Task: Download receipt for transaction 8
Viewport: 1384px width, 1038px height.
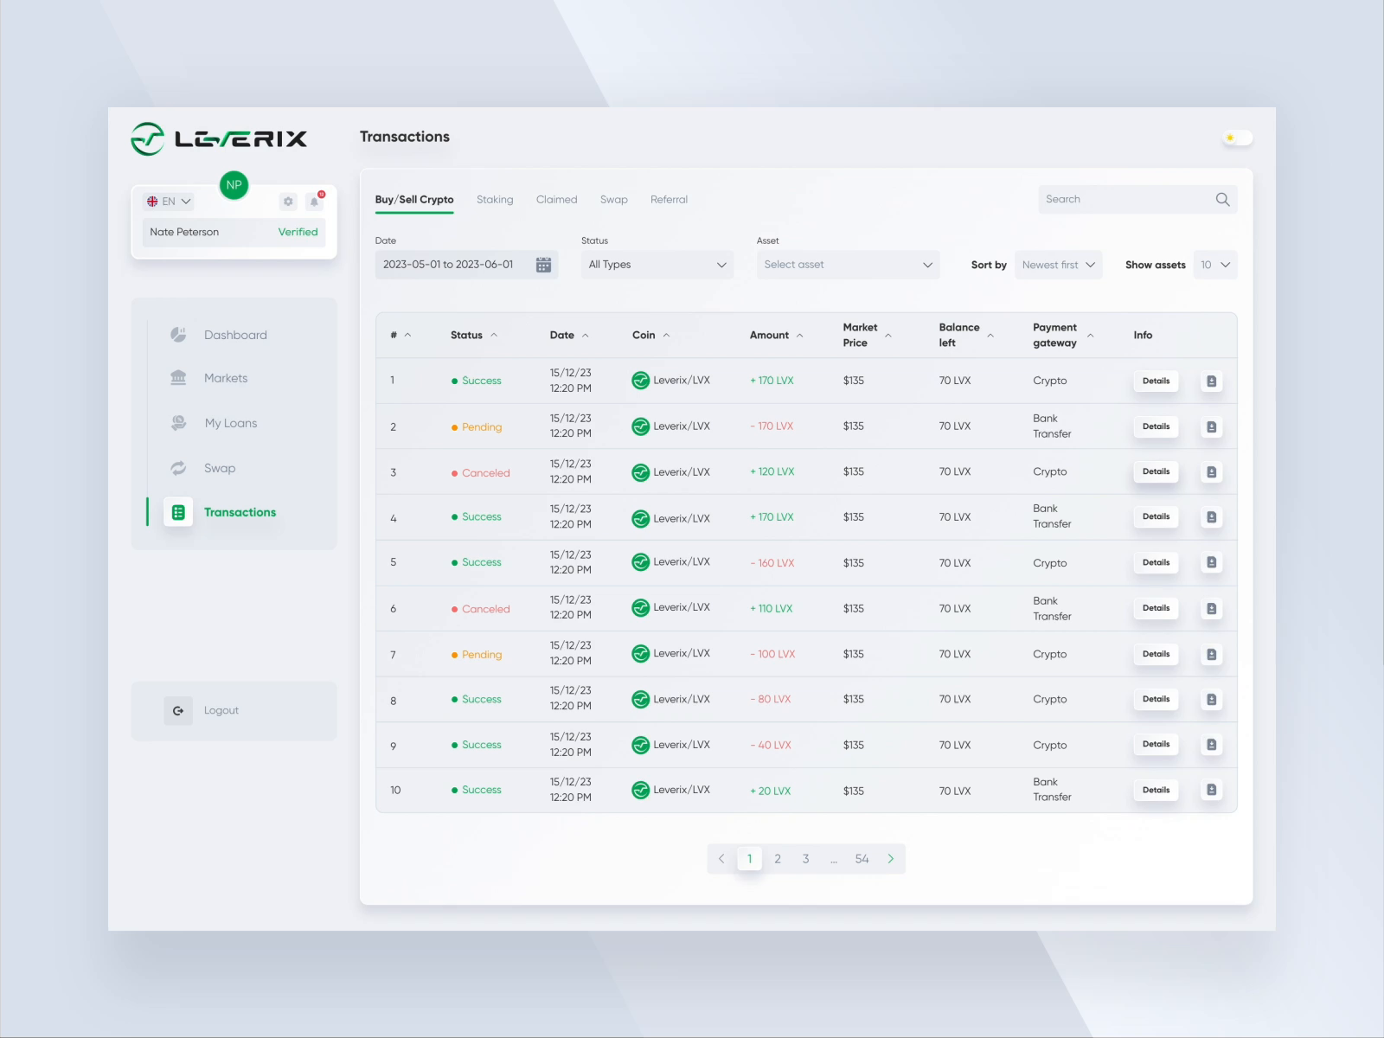Action: point(1212,700)
